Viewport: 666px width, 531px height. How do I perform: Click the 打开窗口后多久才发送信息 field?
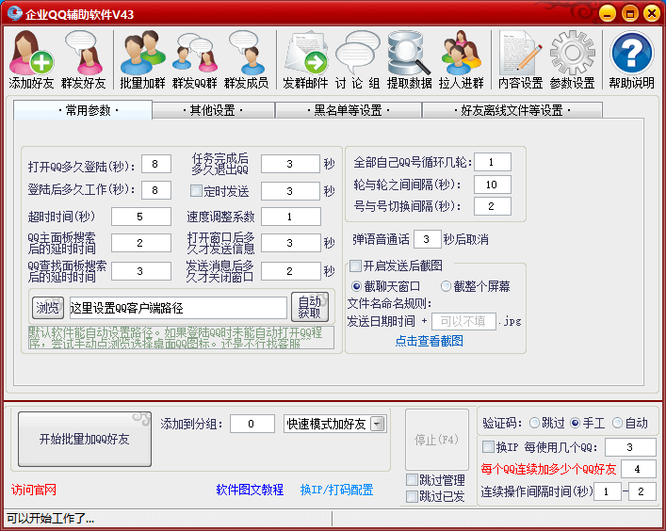[290, 243]
